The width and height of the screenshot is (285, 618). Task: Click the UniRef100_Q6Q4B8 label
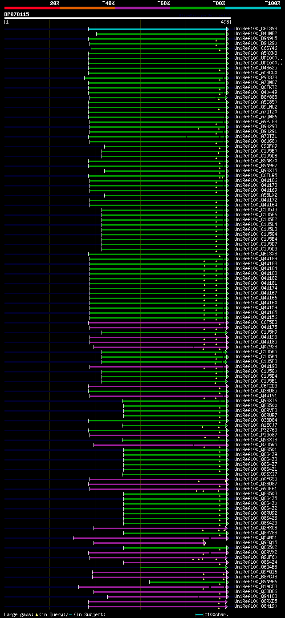(x=256, y=567)
